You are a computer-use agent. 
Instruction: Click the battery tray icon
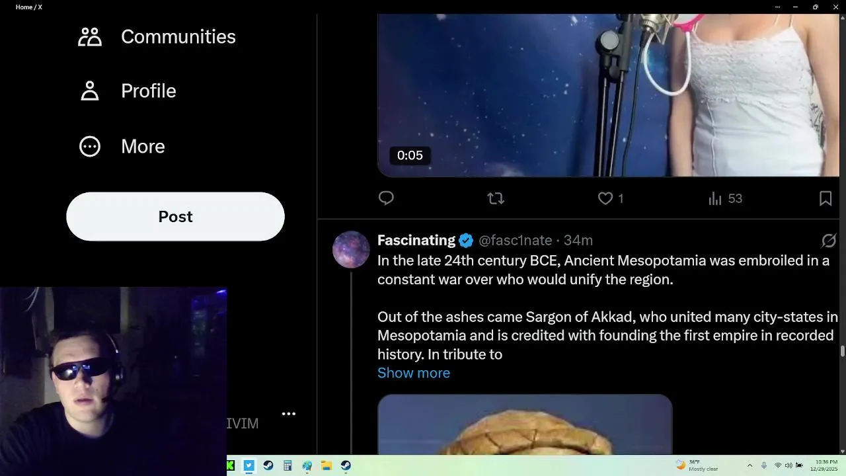click(x=799, y=465)
